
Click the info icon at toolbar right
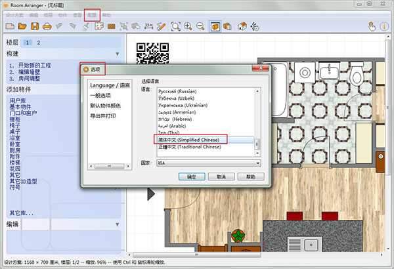click(385, 26)
